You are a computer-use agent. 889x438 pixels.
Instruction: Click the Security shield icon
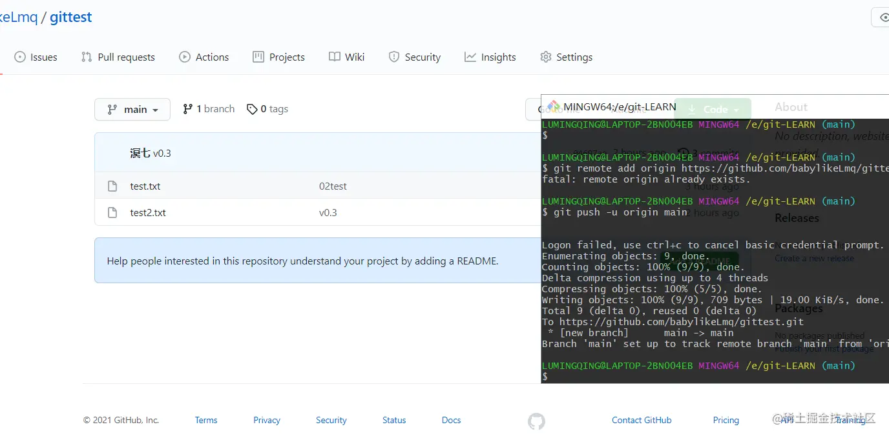[394, 57]
